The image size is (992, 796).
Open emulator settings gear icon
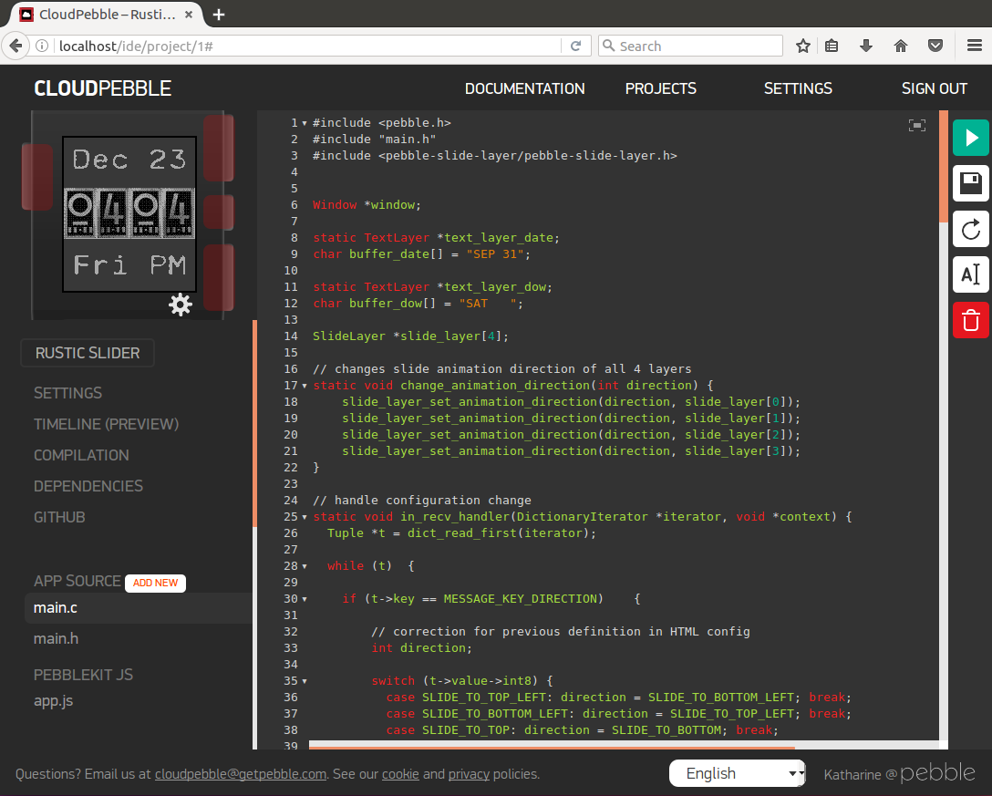click(181, 305)
